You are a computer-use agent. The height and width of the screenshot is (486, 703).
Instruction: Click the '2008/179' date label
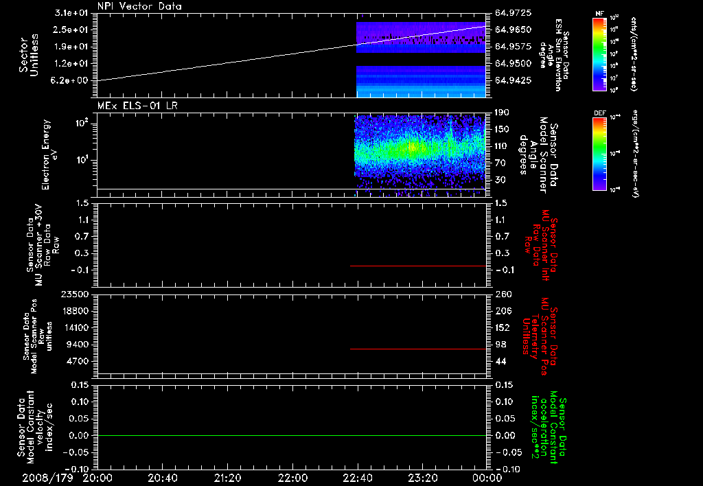pyautogui.click(x=47, y=478)
